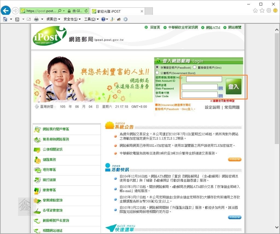Click scrollbar up arrow

(x=277, y=30)
